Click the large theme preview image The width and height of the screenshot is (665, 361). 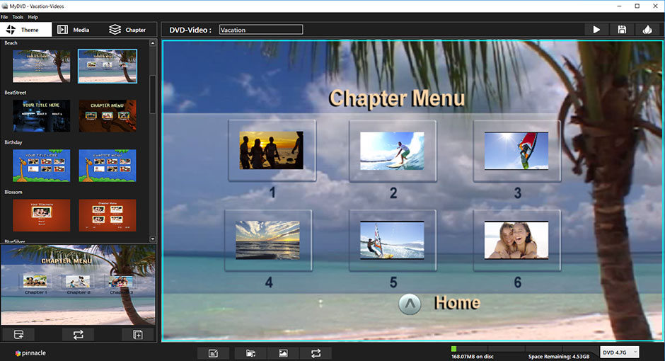[x=78, y=285]
